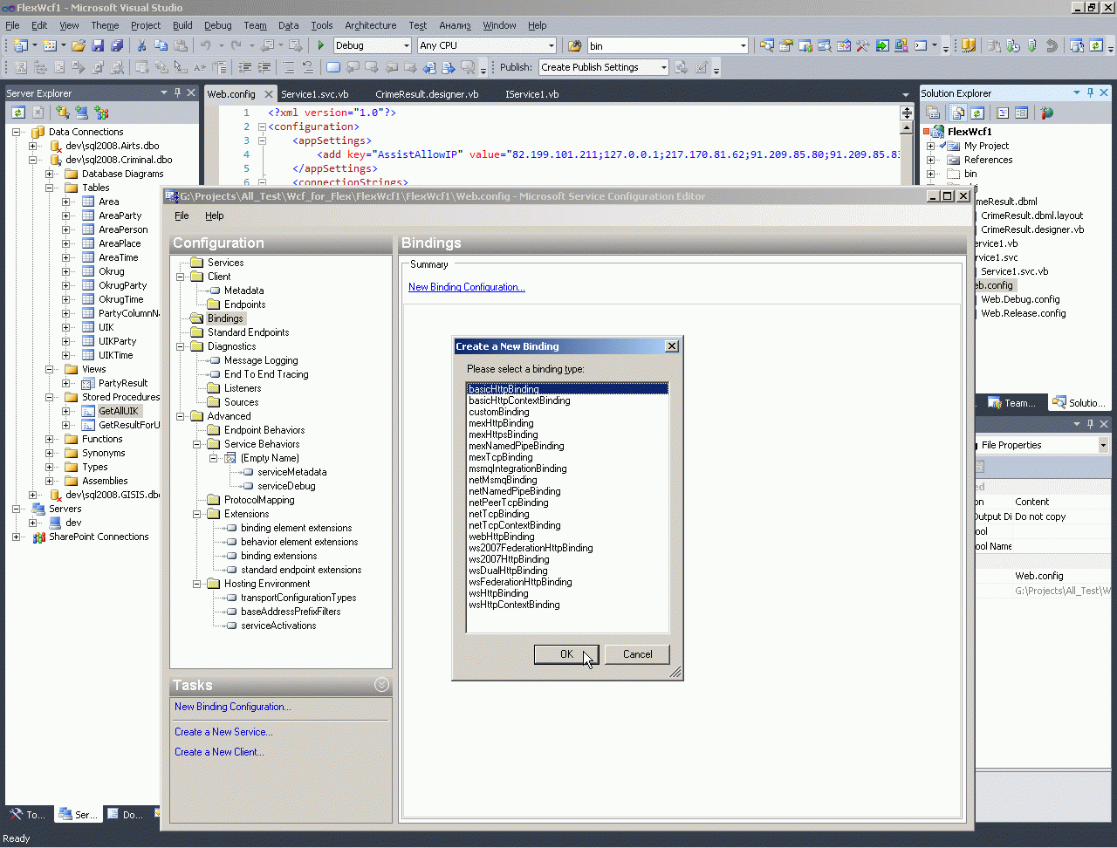Click the Publish Web toolbar icon
1117x848 pixels.
(x=682, y=67)
